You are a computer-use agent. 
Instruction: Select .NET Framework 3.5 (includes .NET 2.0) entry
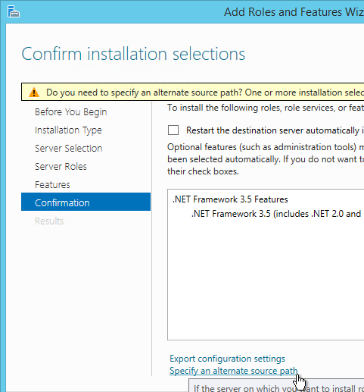(x=276, y=214)
